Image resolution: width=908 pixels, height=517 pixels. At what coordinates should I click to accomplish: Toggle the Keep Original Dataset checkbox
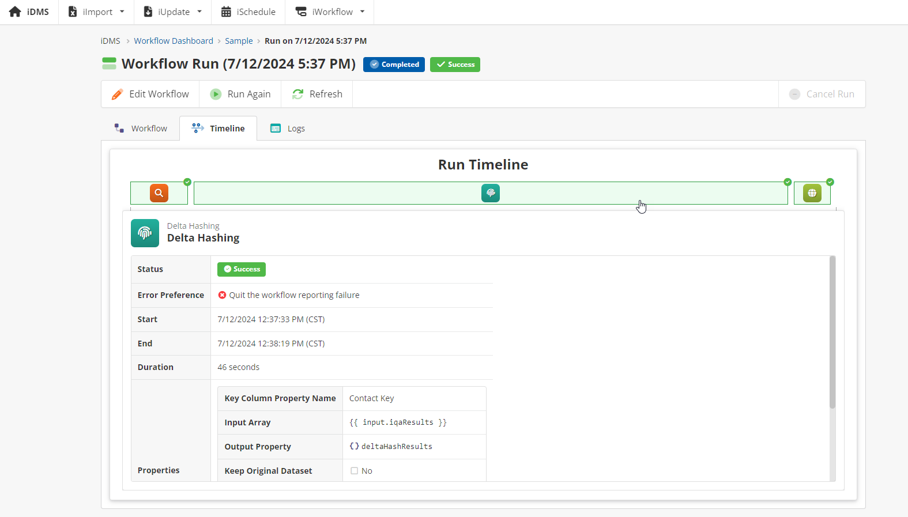[x=355, y=471]
